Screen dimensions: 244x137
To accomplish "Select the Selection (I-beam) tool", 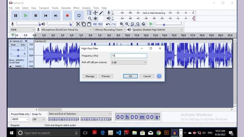I will point(90,13).
